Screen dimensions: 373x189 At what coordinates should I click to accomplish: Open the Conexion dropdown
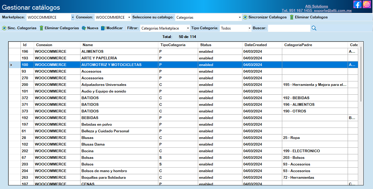coord(129,17)
